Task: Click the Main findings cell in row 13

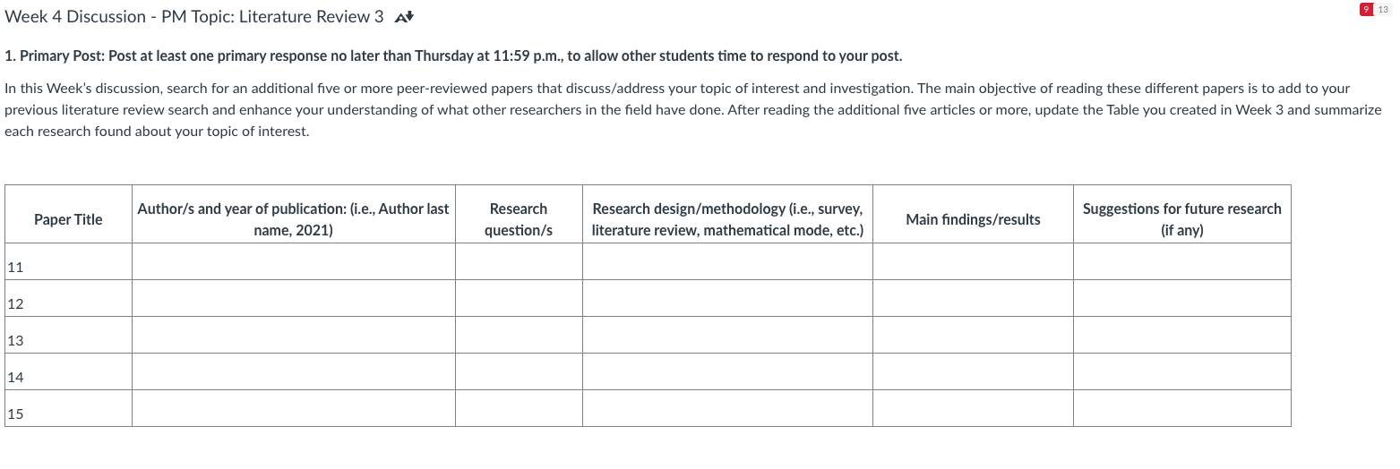Action: coord(973,335)
